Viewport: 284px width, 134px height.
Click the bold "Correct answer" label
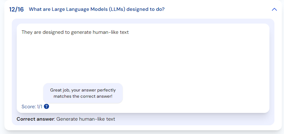[35, 119]
